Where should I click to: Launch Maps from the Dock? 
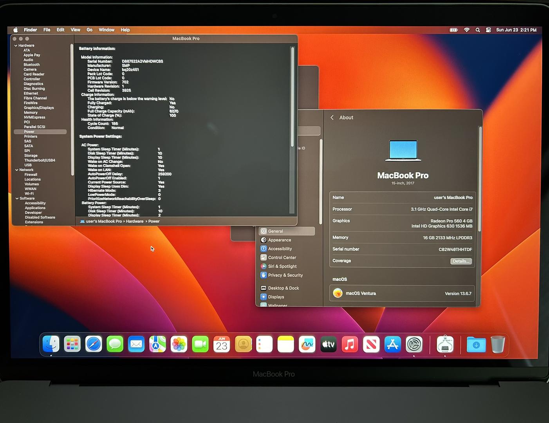pos(157,344)
